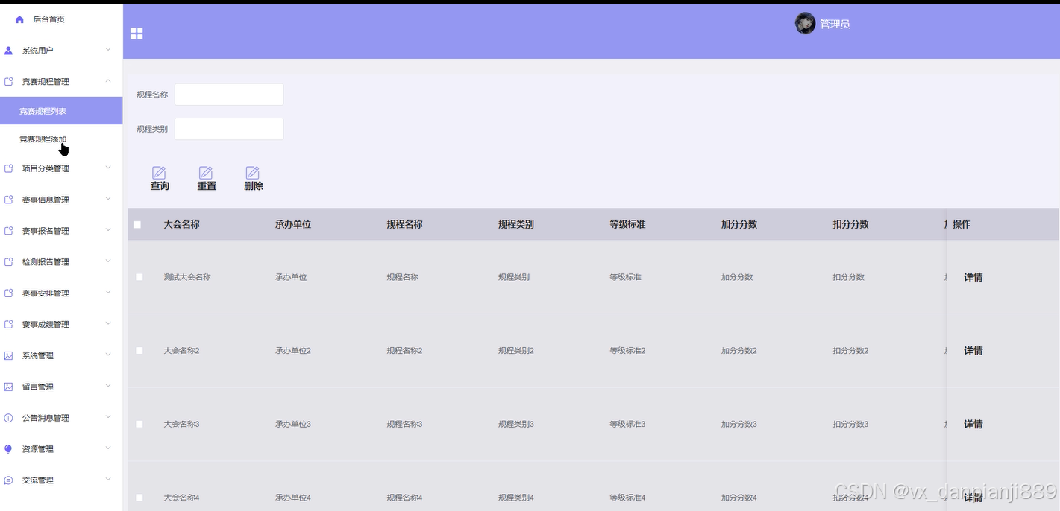The height and width of the screenshot is (511, 1060).
Task: Select 竞赛规程添加 submenu item
Action: pos(43,139)
